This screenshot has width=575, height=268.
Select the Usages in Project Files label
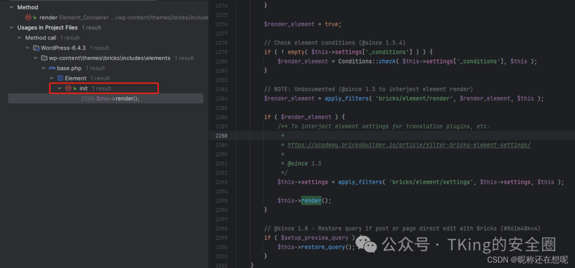47,28
